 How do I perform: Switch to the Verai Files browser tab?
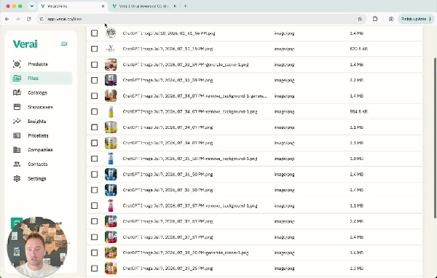point(72,6)
